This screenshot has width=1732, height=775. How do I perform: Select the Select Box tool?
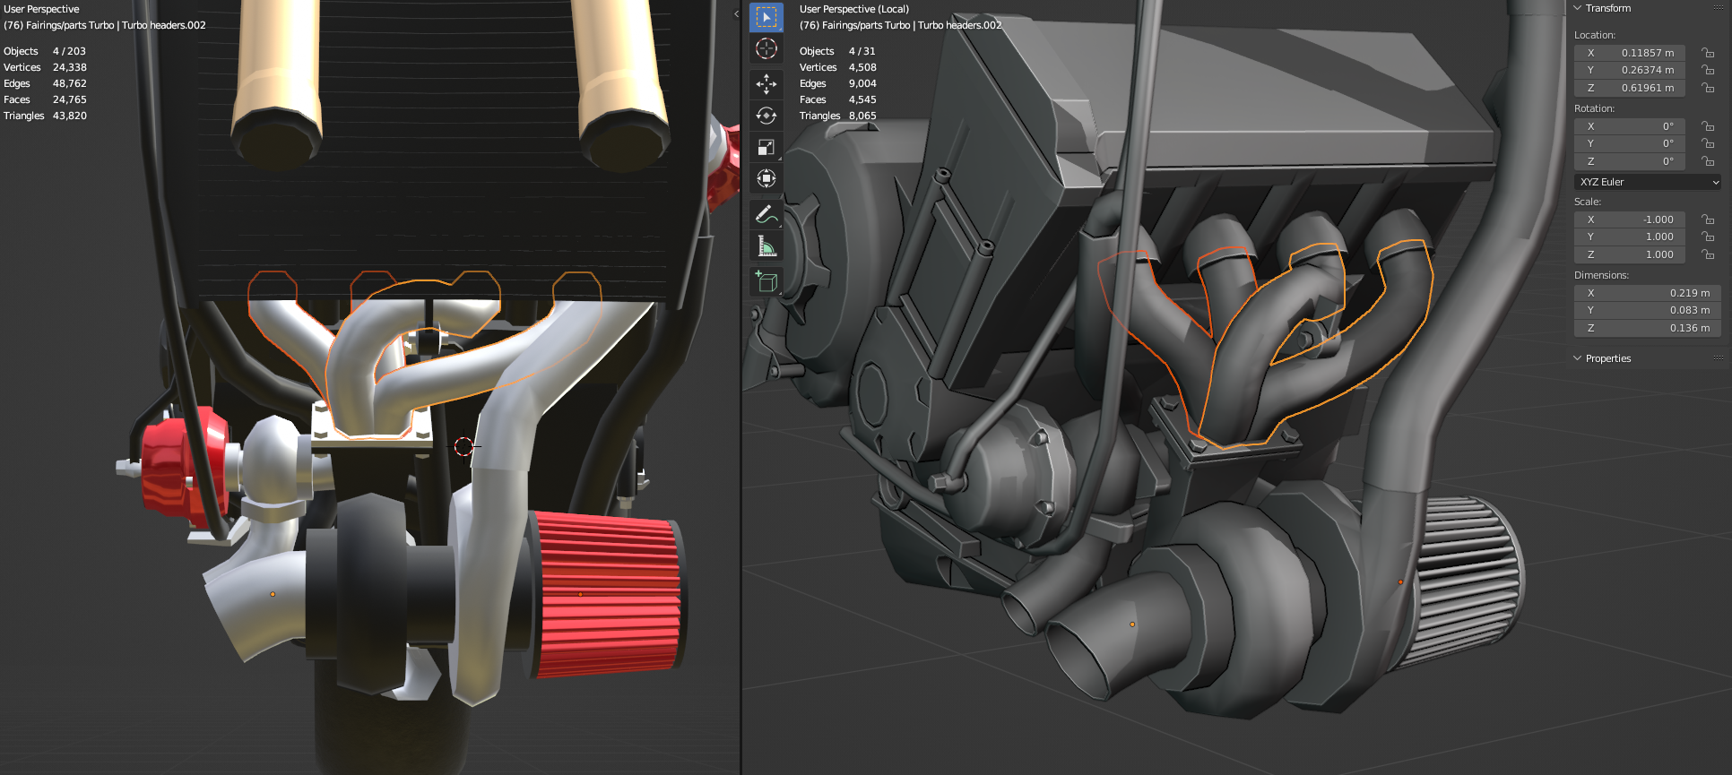[766, 17]
